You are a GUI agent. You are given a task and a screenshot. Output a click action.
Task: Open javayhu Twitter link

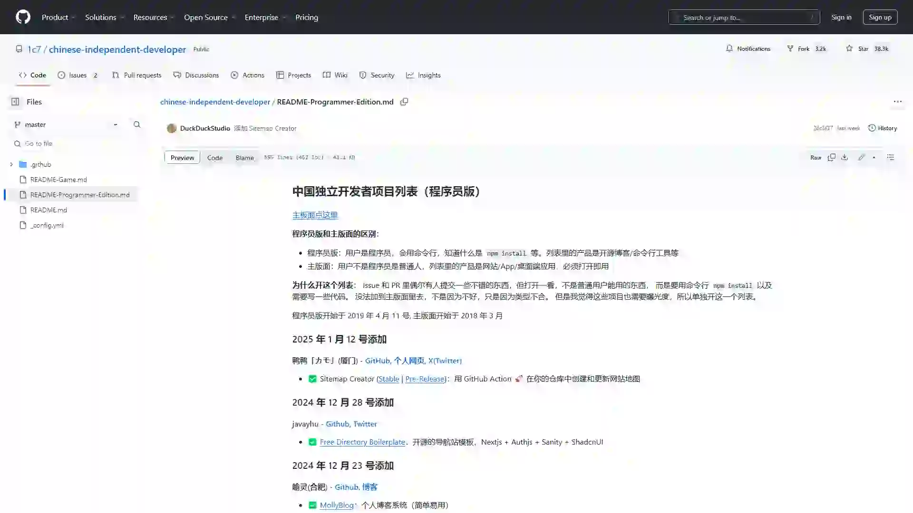[365, 424]
